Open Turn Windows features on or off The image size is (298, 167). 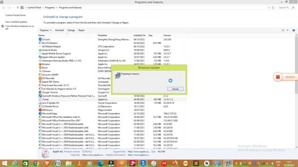(20, 27)
